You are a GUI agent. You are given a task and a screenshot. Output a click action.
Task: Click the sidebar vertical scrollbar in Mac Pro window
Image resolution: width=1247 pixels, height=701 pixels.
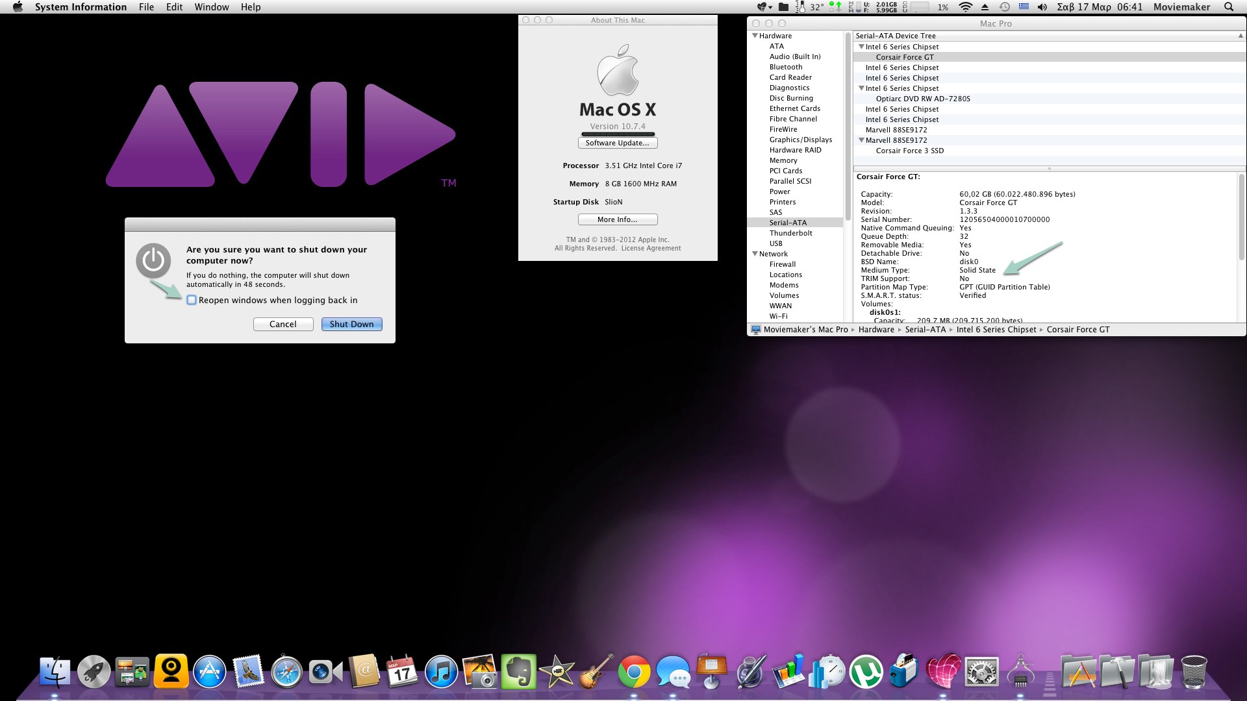(848, 127)
